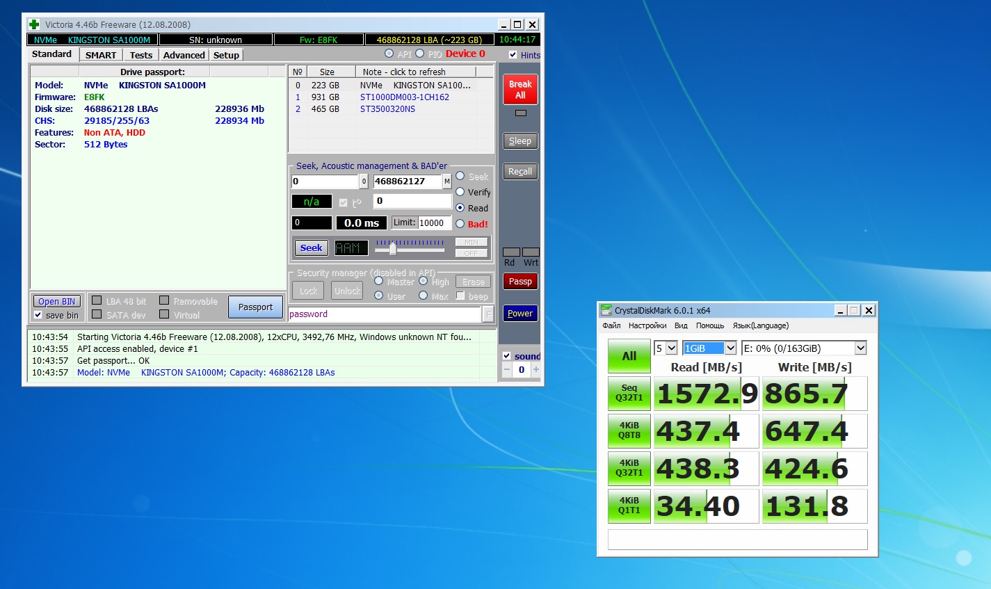Screen dimensions: 991x589
Task: Select the NVMe KINGSTON SA100 drive row
Action: 390,86
